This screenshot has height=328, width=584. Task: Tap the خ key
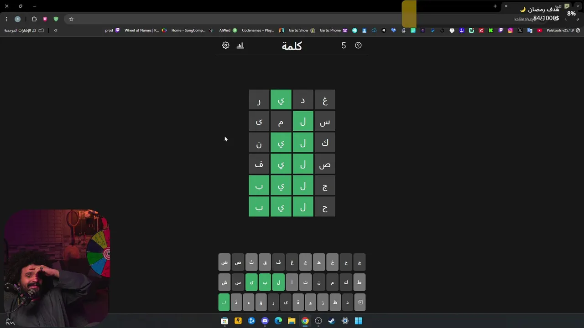(x=333, y=262)
